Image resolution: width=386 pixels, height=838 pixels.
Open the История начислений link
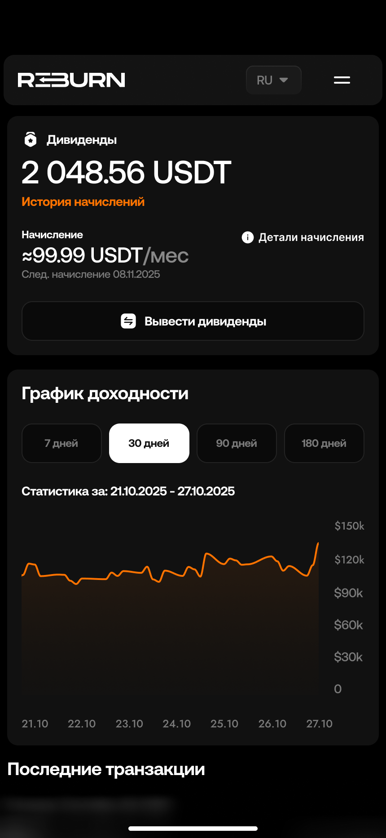click(83, 202)
